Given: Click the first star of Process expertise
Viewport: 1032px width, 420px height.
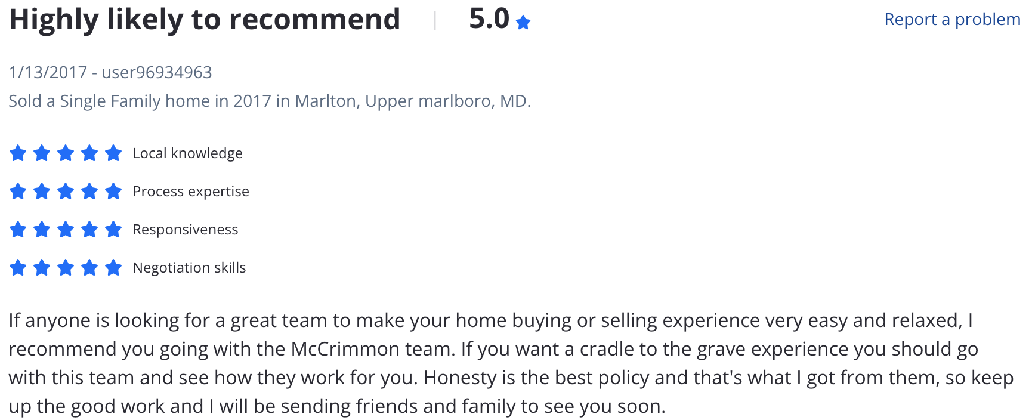Looking at the screenshot, I should click(x=18, y=192).
